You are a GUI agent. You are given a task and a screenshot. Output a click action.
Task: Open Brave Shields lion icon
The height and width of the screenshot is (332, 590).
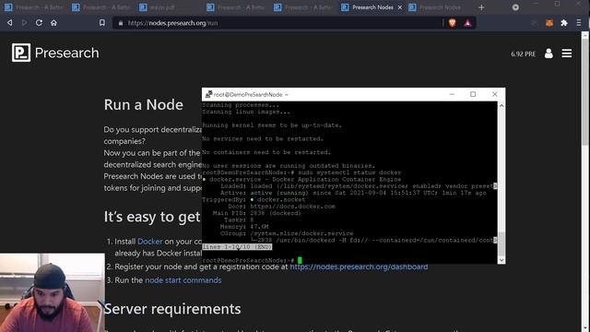point(453,23)
